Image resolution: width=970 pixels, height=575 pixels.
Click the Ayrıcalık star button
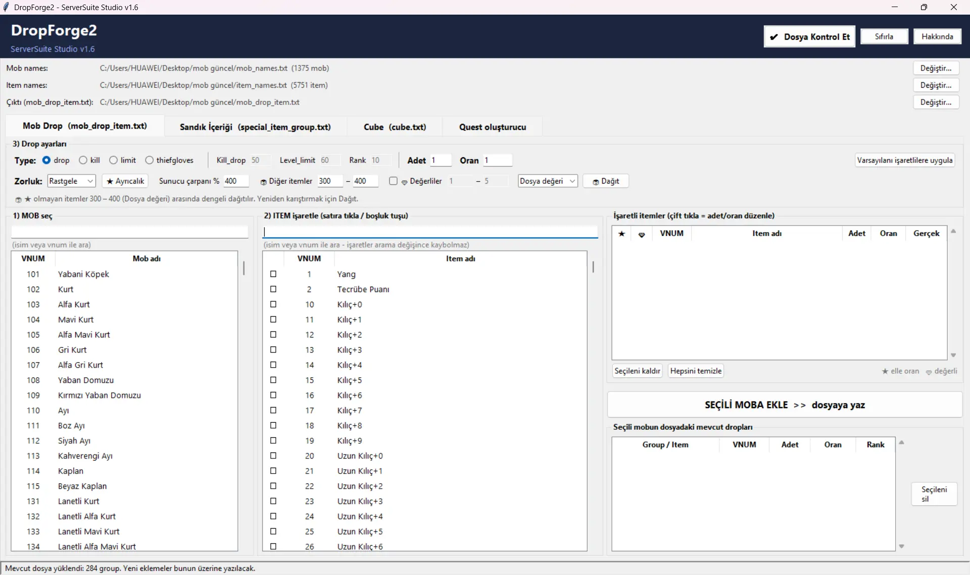point(125,181)
